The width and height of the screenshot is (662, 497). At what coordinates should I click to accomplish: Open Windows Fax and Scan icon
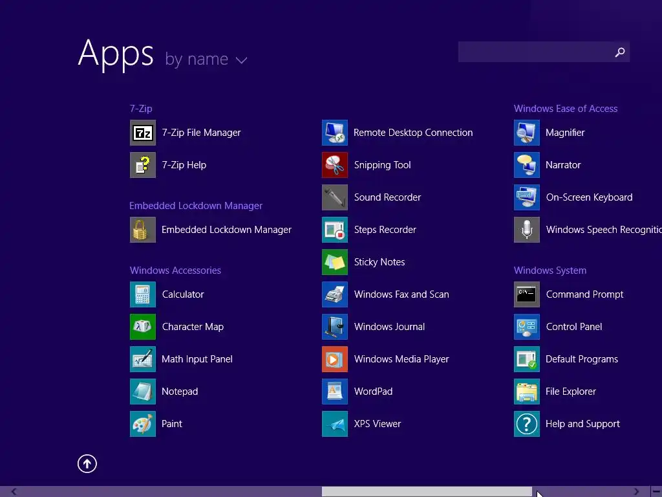pos(335,294)
